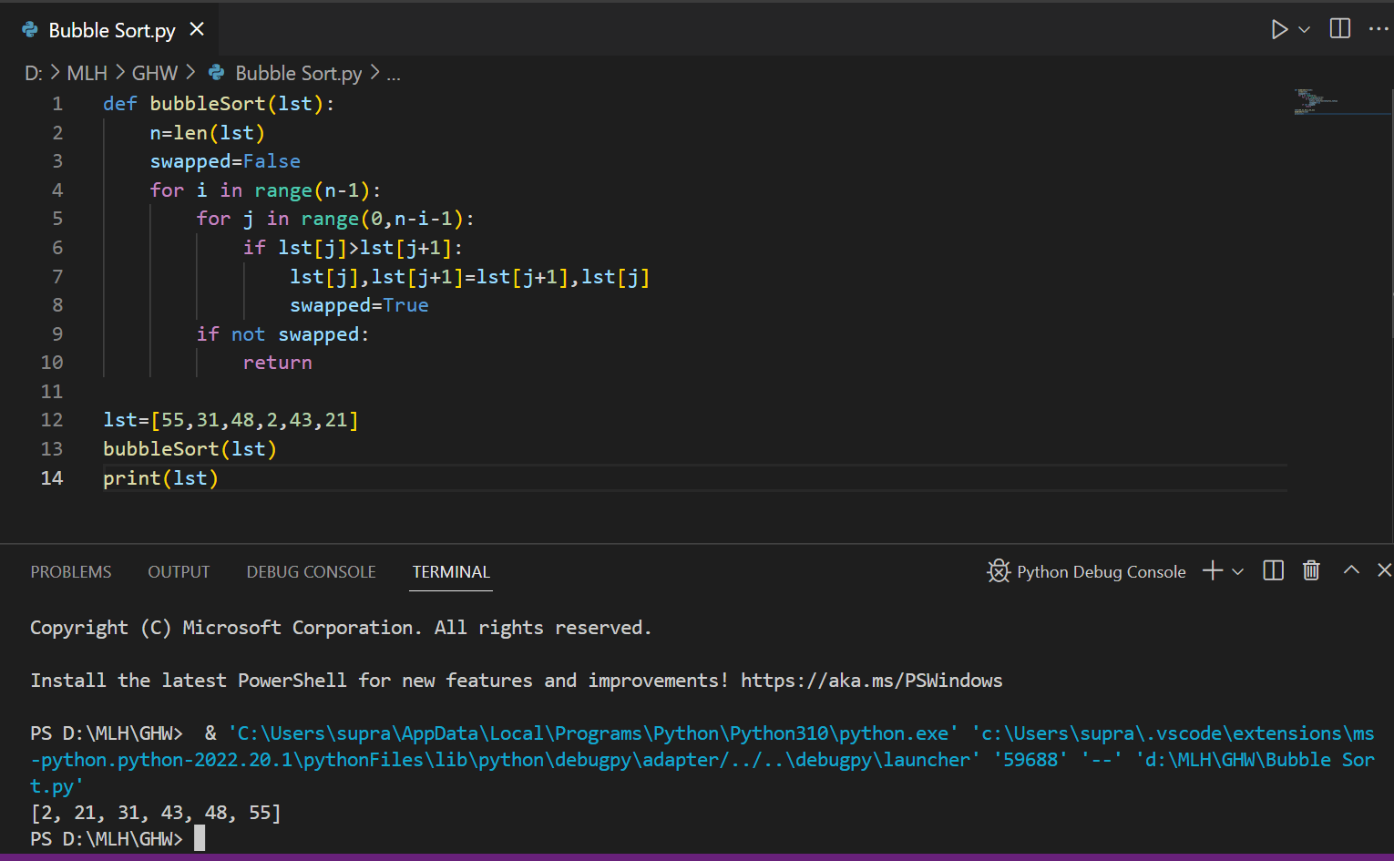This screenshot has height=861, width=1394.
Task: Open the run options dropdown arrow
Action: [1305, 30]
